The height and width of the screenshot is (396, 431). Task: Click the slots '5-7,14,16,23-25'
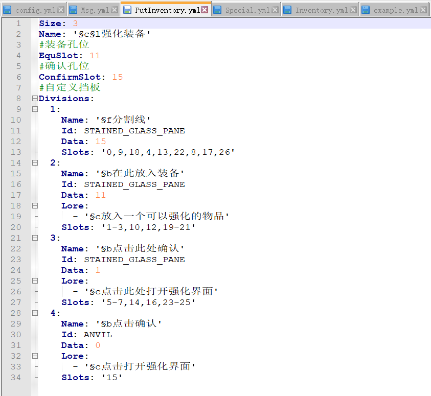(148, 302)
